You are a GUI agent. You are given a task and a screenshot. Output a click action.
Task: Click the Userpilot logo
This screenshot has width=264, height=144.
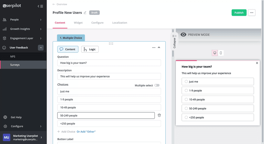[12, 6]
